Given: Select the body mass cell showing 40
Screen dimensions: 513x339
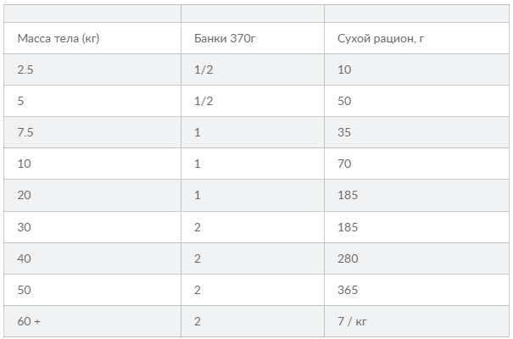Looking at the screenshot, I should click(92, 258).
